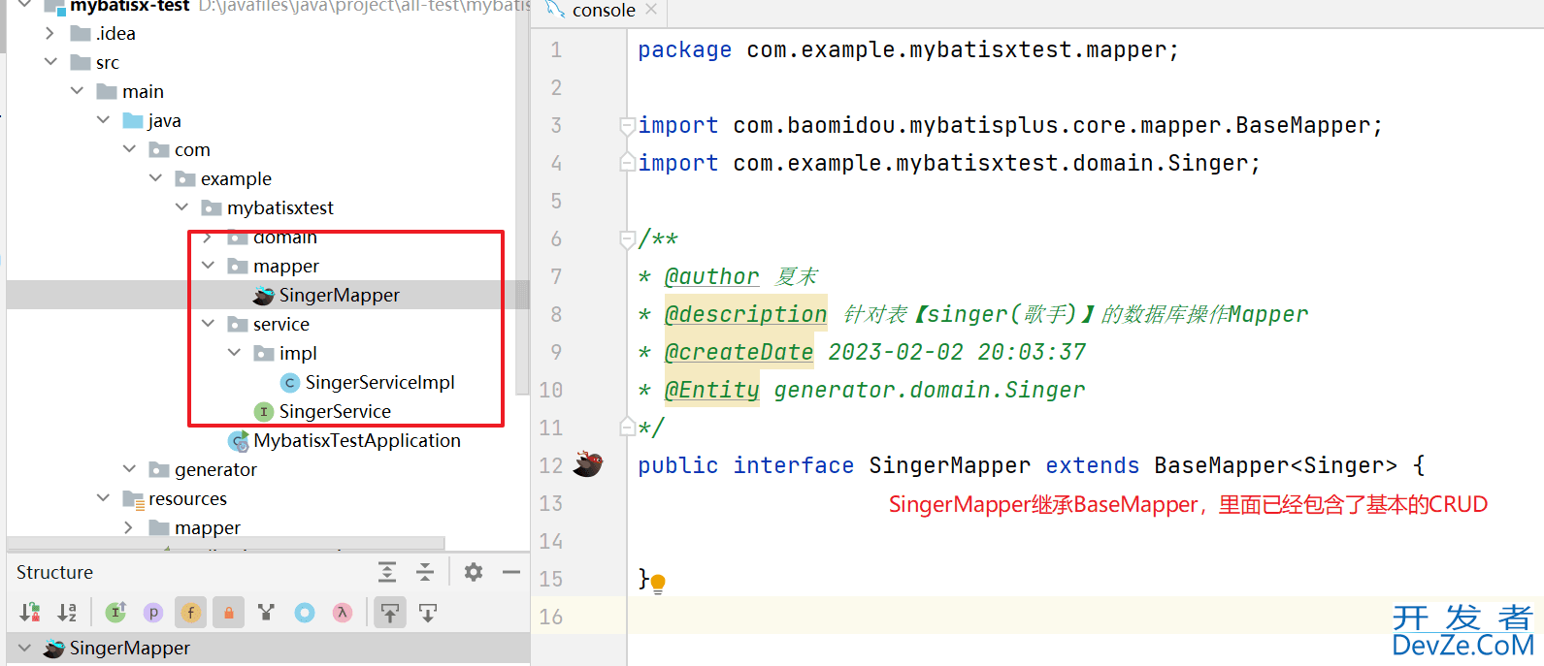1544x666 pixels.
Task: Collapse the impl package chevron
Action: point(234,353)
